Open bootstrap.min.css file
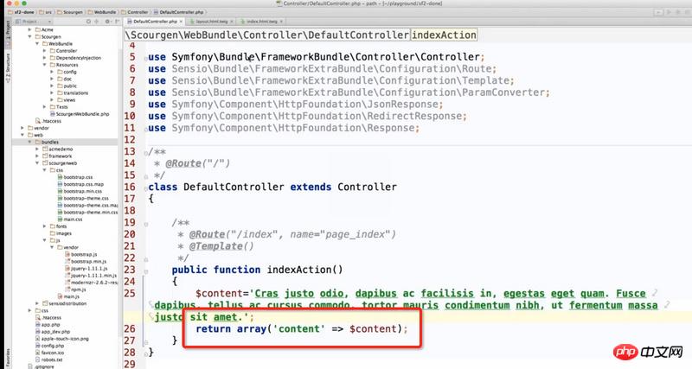The image size is (692, 369). point(80,191)
